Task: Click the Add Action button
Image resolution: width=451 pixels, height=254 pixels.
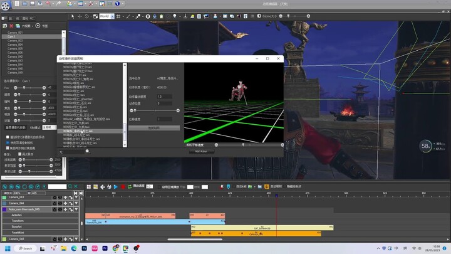Action: click(x=201, y=152)
